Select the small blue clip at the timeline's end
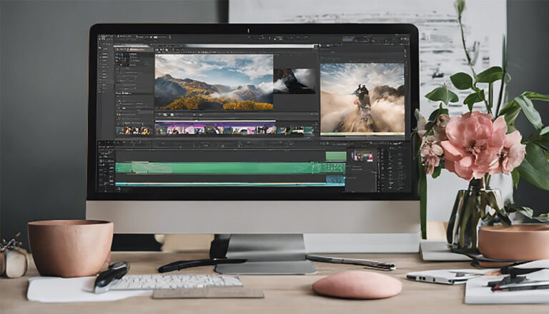549x314 pixels. click(x=335, y=180)
